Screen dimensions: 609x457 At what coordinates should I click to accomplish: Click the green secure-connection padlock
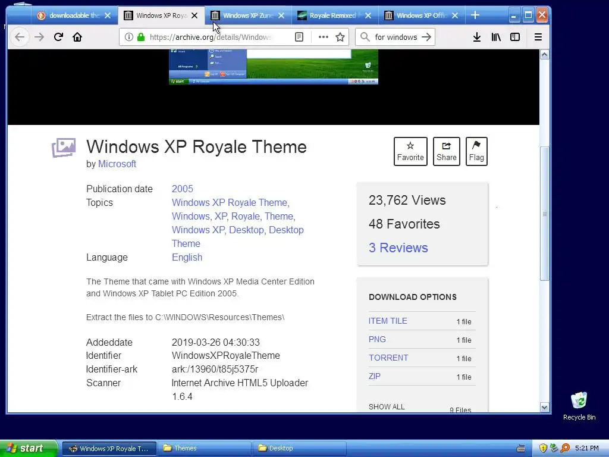(141, 37)
